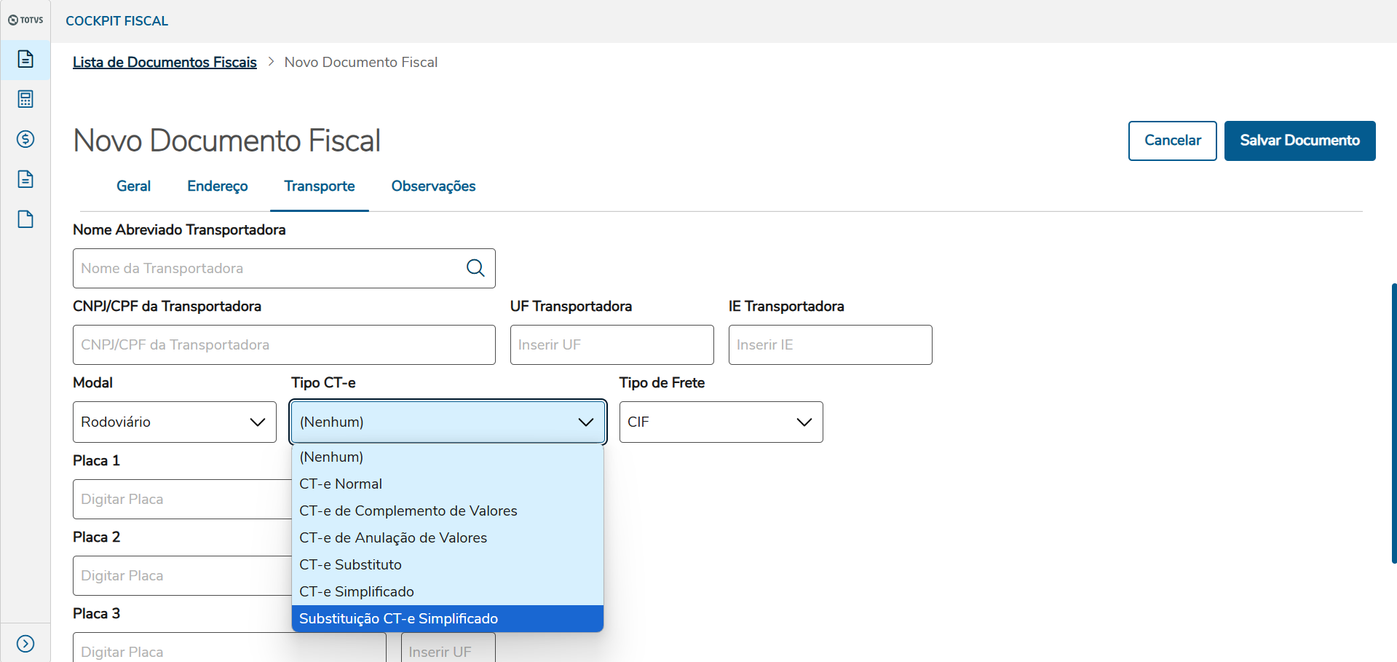Click the TOTVS logo icon
Viewport: 1397px width, 662px height.
point(25,20)
